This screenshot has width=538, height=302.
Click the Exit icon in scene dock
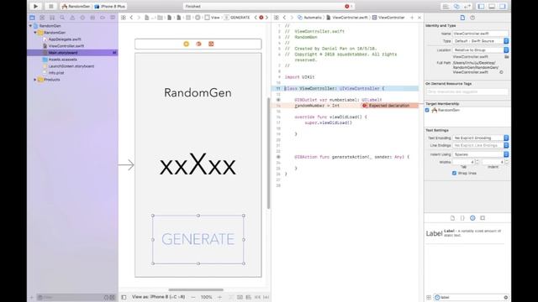tap(211, 44)
